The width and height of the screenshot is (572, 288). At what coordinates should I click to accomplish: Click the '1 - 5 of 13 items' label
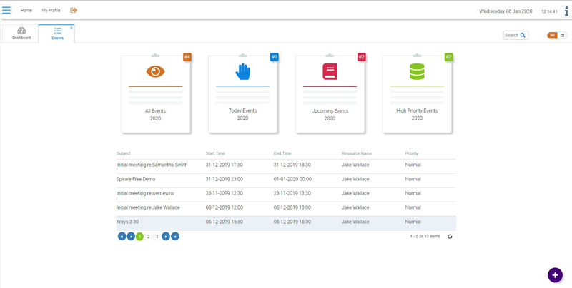(425, 237)
